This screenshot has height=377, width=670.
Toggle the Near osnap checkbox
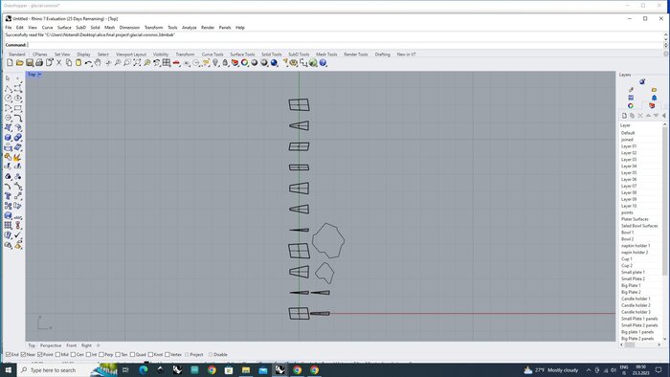[24, 354]
